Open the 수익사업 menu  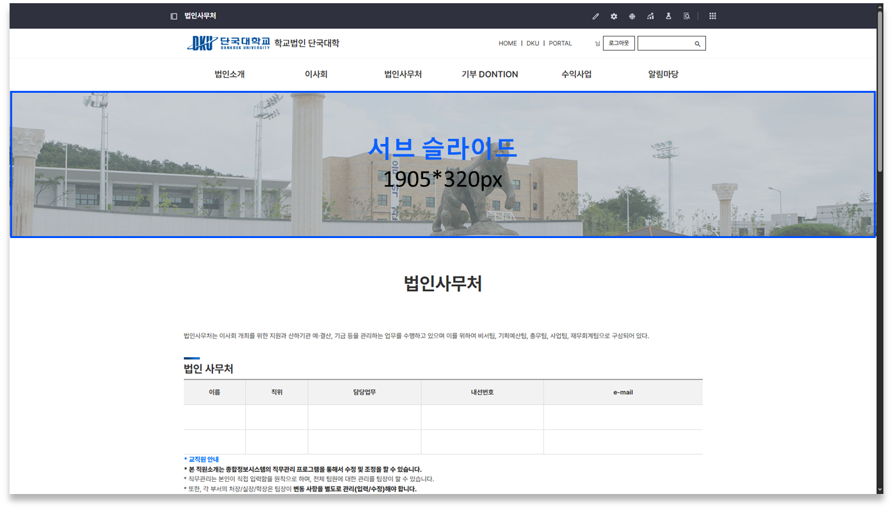[x=576, y=74]
